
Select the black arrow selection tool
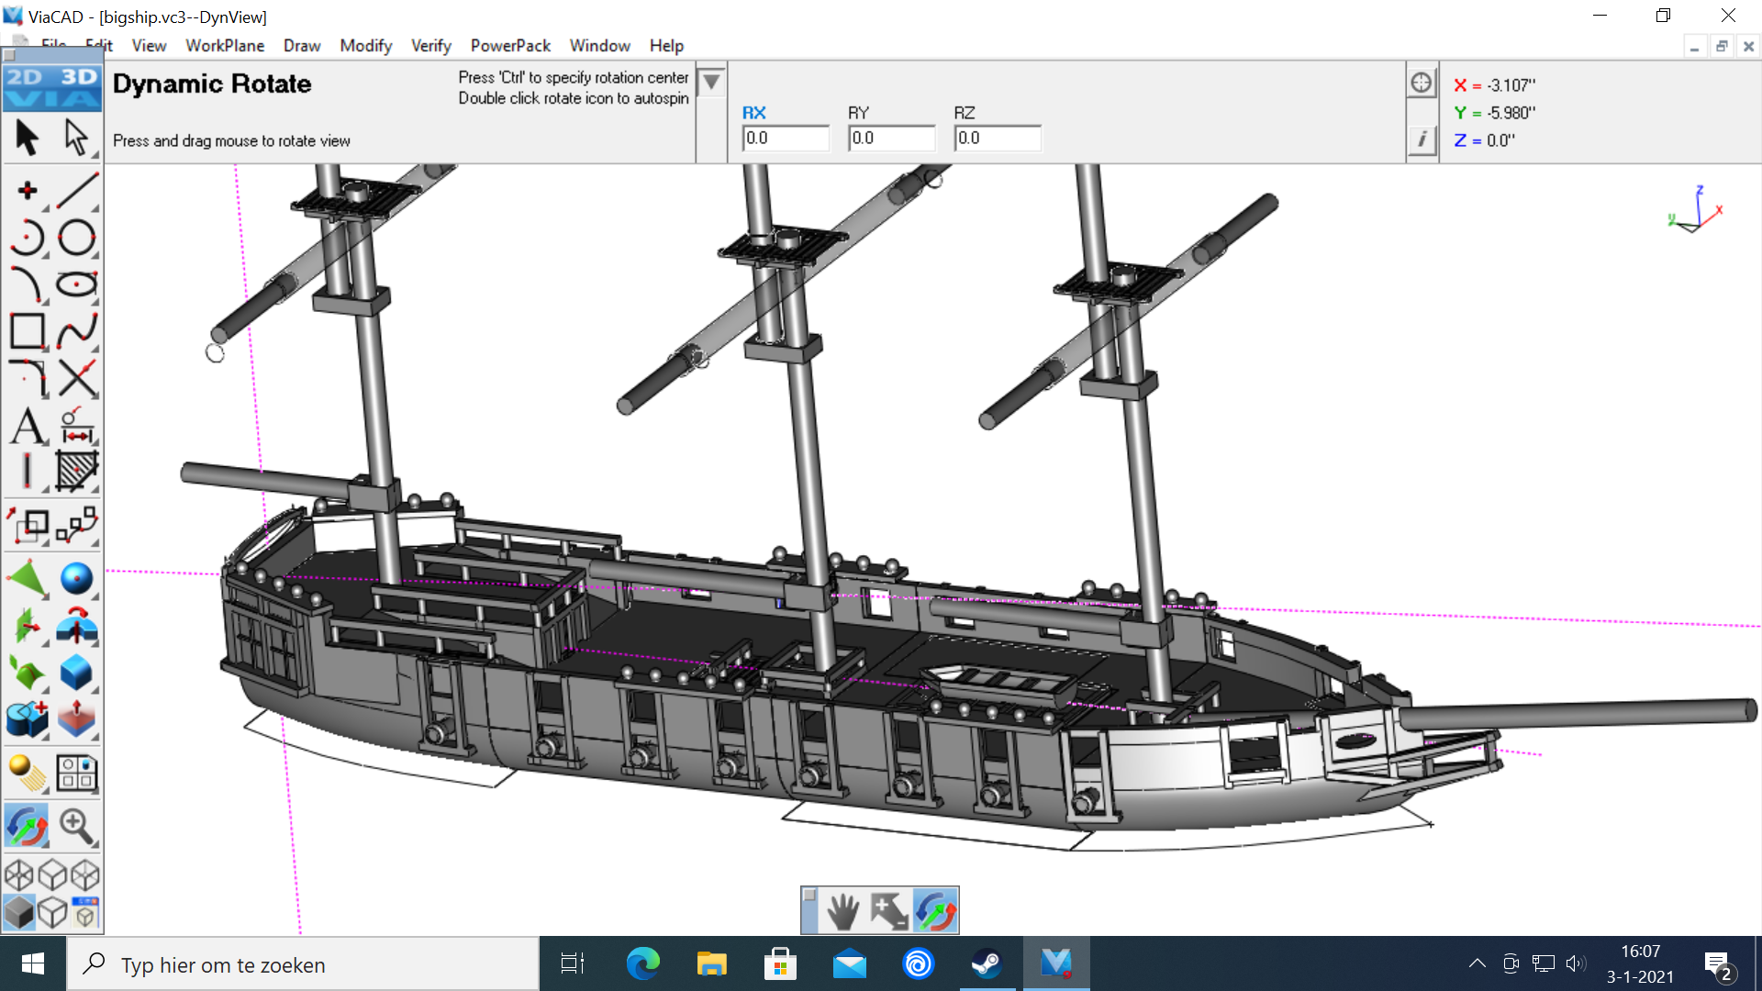pos(27,139)
